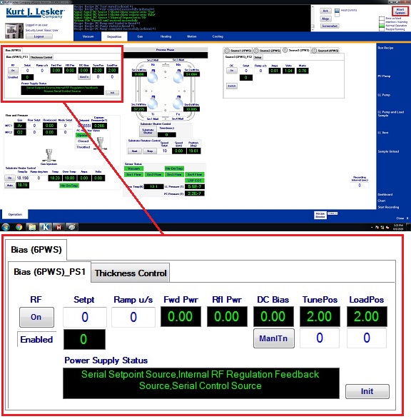Click Sample Unload in the right sidebar
The image size is (411, 419).
point(388,151)
